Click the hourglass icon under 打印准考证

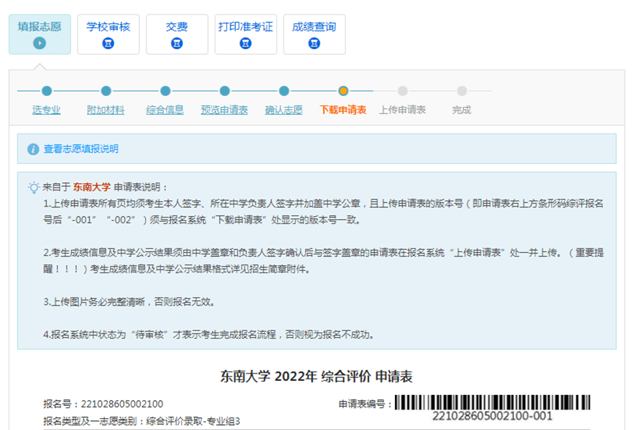click(x=245, y=42)
